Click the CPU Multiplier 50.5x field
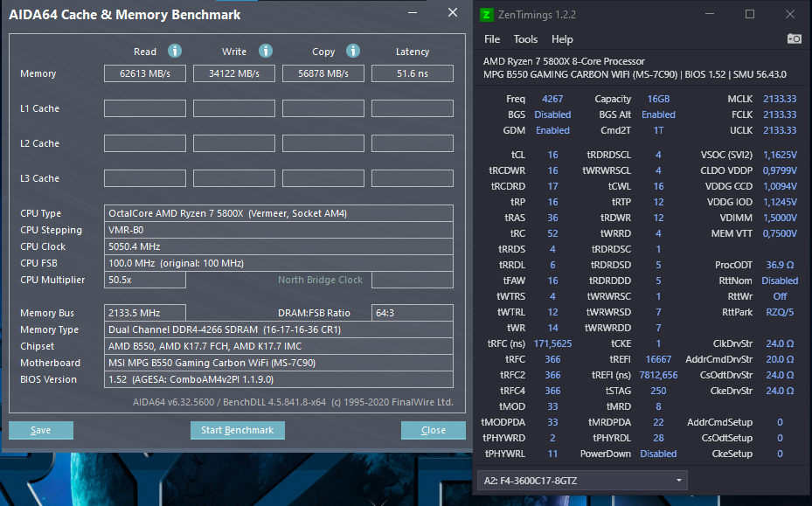Image resolution: width=812 pixels, height=506 pixels. point(145,280)
